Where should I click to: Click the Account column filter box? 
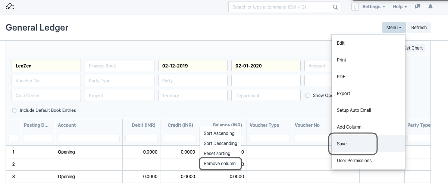[x=89, y=139]
